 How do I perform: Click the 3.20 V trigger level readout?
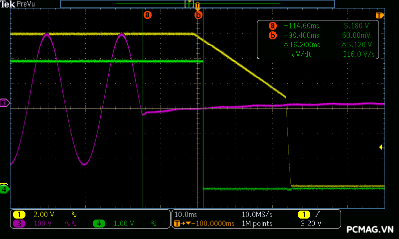(312, 224)
